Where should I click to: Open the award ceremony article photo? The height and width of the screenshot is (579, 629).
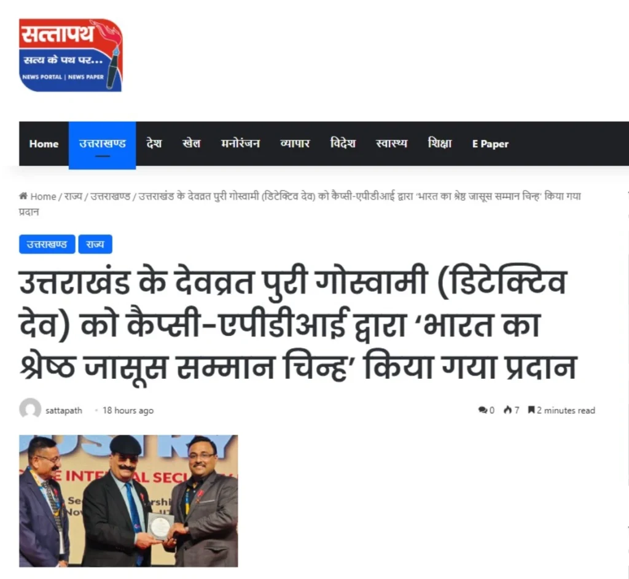128,501
